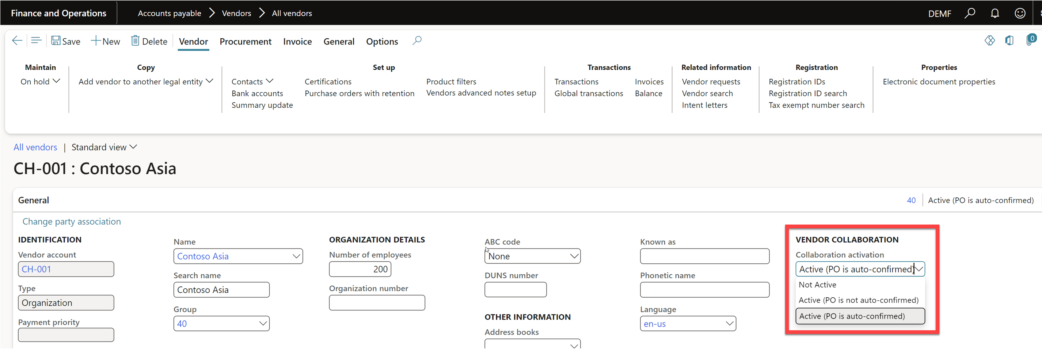Screen dimensions: 1042x359
Task: Expand the On hold dropdown
Action: [x=40, y=82]
